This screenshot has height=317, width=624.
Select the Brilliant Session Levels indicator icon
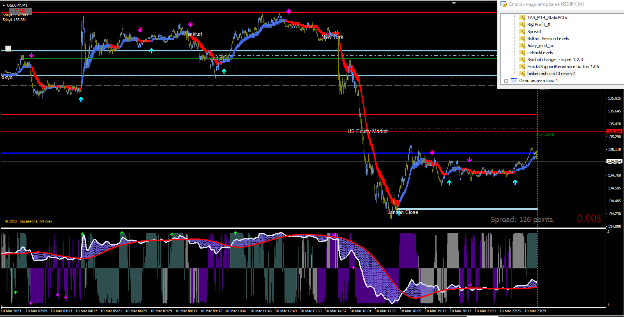tap(523, 39)
